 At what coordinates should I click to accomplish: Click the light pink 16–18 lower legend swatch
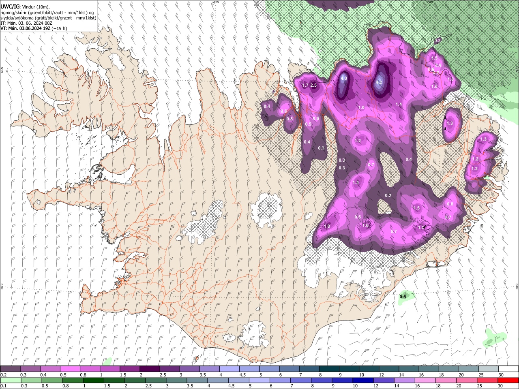tap(425, 380)
